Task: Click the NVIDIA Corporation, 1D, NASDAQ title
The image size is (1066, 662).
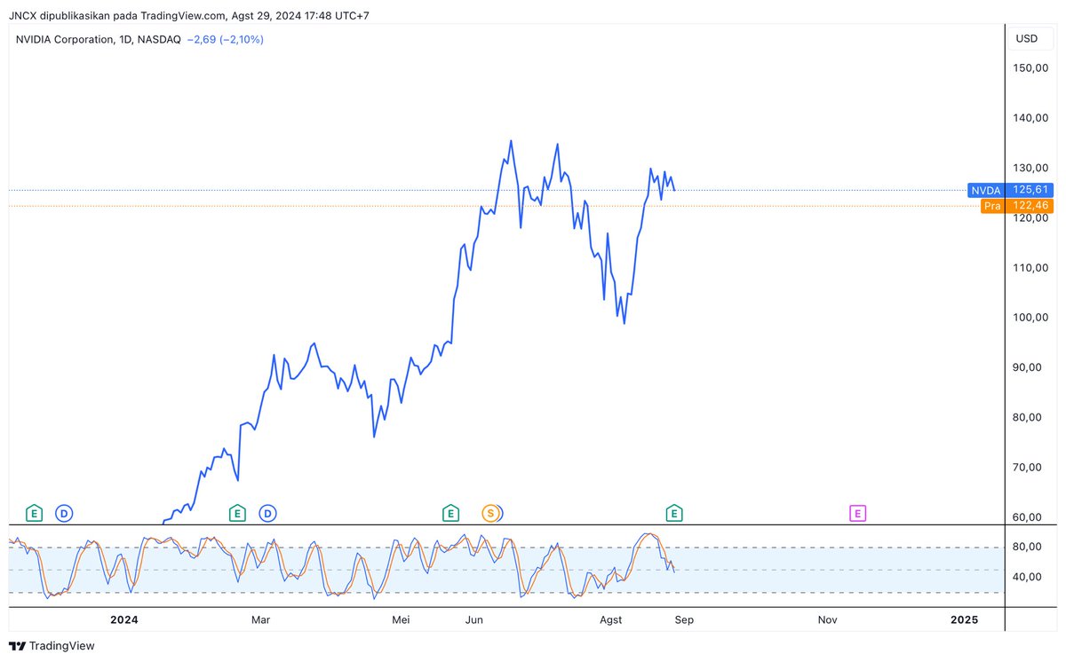Action: tap(99, 39)
